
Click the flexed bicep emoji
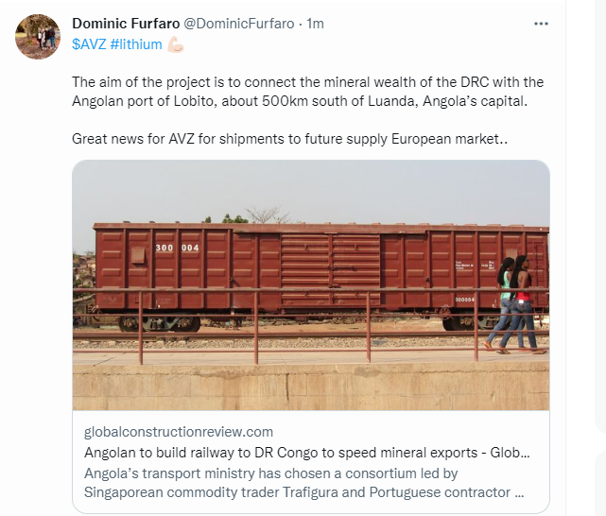click(x=176, y=44)
